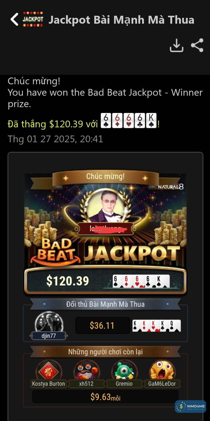Image resolution: width=210 pixels, height=421 pixels.
Task: Download the jackpot result image
Action: click(177, 45)
